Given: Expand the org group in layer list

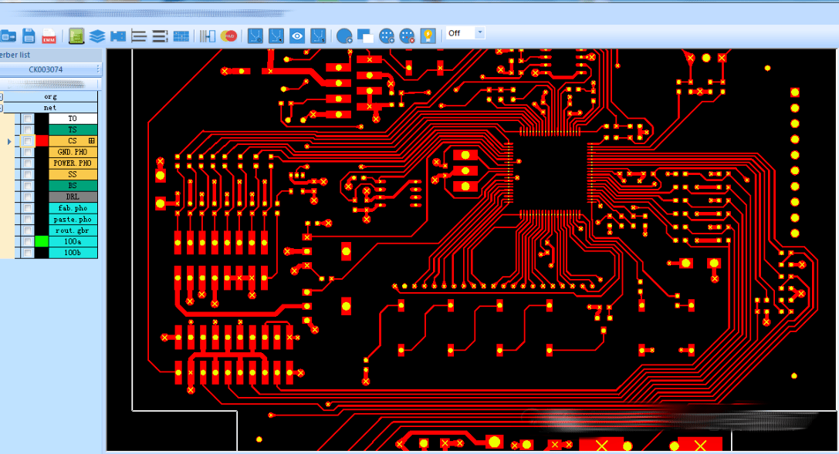Looking at the screenshot, I should pyautogui.click(x=2, y=97).
